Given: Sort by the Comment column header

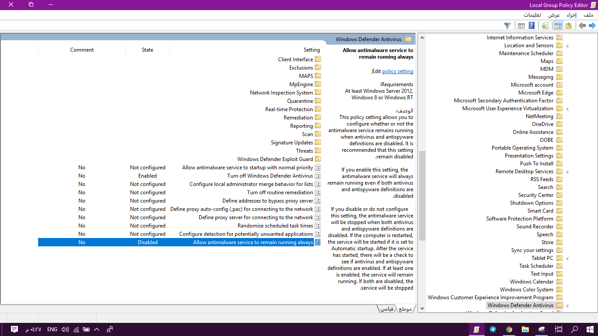Looking at the screenshot, I should [82, 50].
